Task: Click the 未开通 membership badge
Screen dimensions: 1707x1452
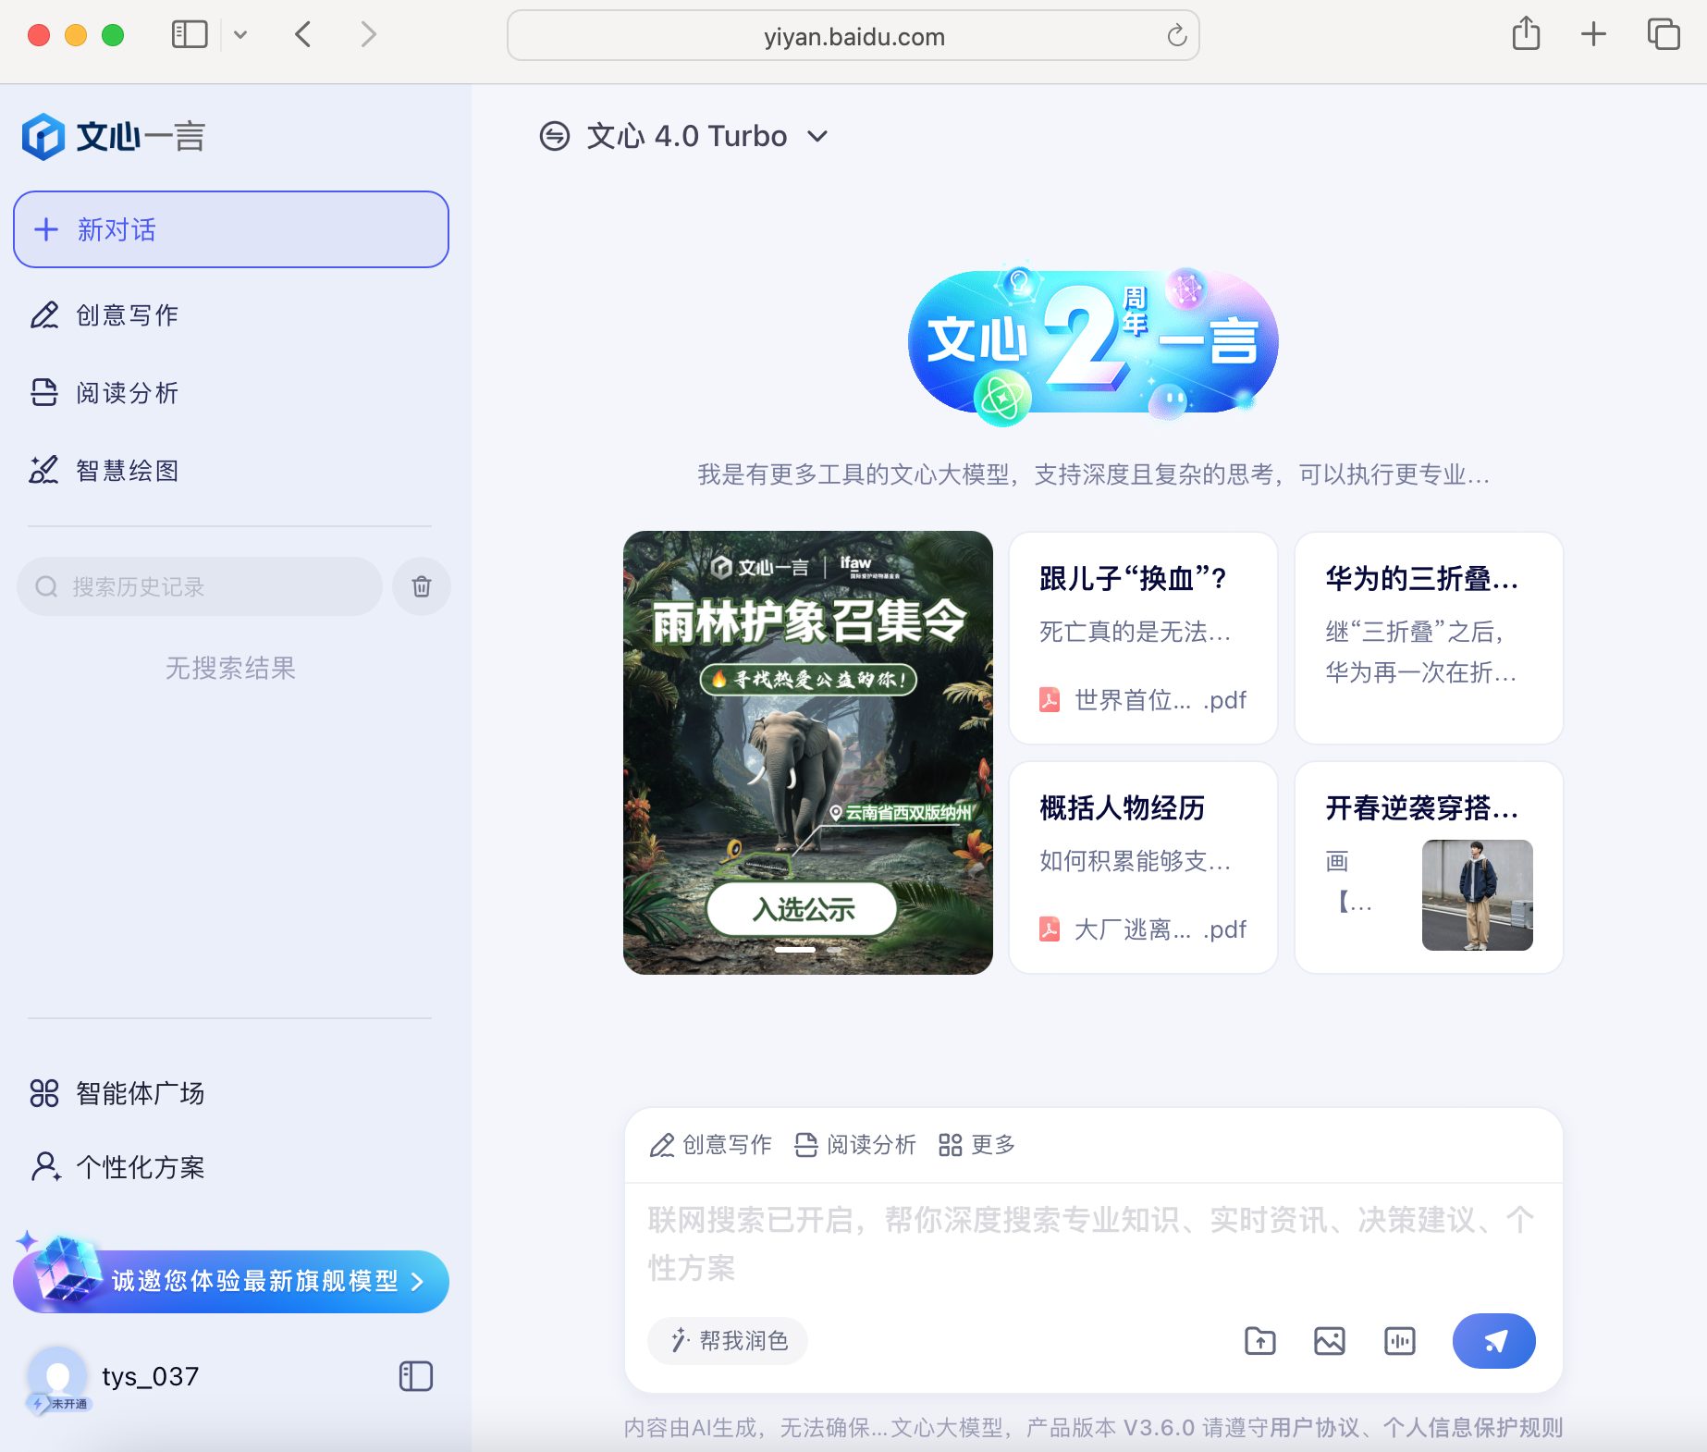Action: click(61, 1404)
